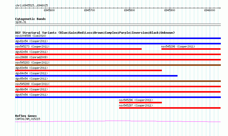This screenshot has width=228, height=136.
Task: Select the blue nsv1004598 gain bar
Action: (x=118, y=38)
